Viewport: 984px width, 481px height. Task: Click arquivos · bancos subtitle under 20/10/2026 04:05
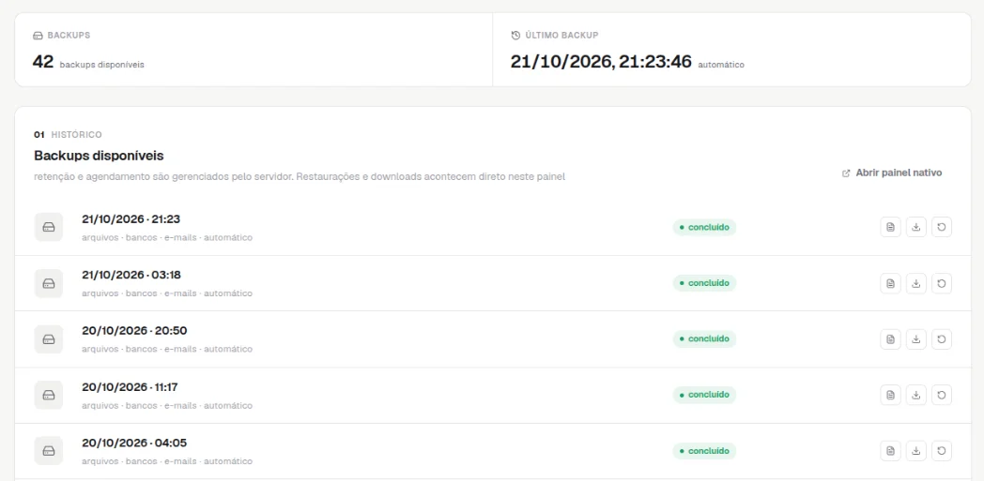point(167,461)
